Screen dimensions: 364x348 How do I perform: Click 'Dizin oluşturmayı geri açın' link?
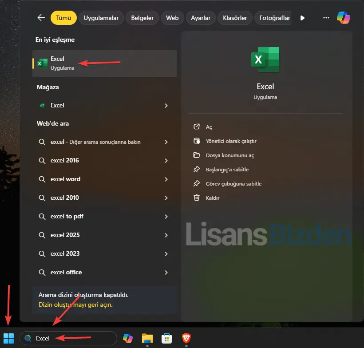click(x=75, y=304)
